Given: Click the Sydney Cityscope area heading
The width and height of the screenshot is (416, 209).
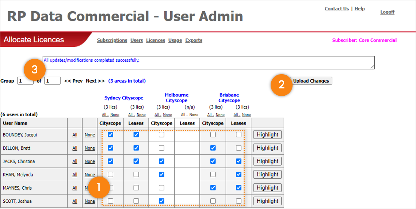Looking at the screenshot, I should 124,98.
